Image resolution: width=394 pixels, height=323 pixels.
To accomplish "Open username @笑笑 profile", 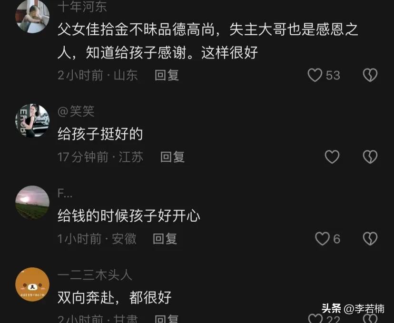I will (x=76, y=111).
